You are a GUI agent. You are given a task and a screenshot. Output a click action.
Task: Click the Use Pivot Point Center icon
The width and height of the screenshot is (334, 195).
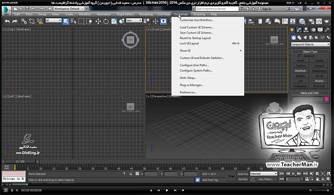tap(147, 21)
